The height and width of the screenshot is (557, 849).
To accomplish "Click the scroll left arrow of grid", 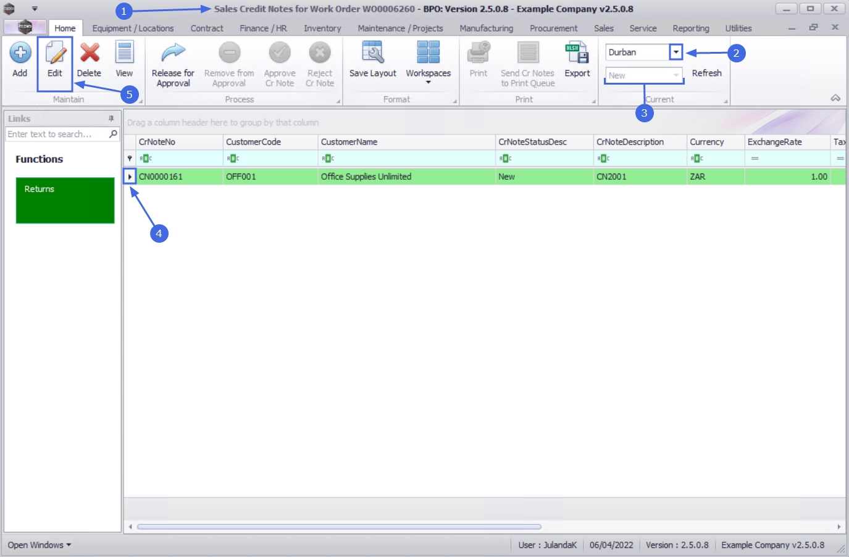I will (130, 527).
